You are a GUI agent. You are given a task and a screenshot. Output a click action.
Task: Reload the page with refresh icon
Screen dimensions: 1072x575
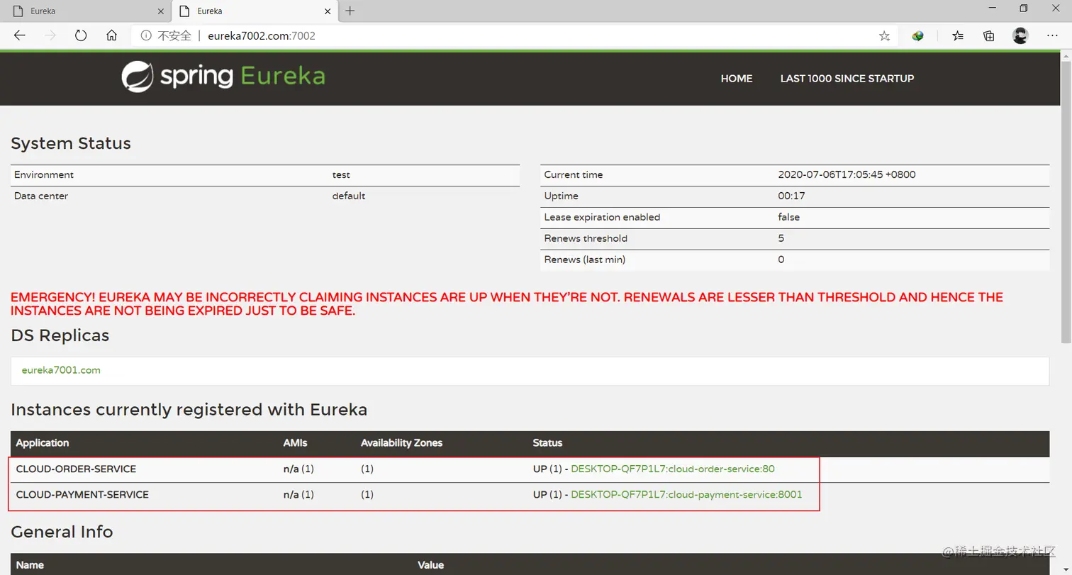click(81, 35)
